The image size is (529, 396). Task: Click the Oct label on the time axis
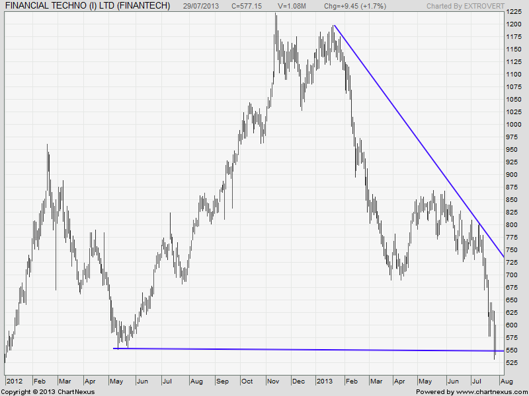(x=247, y=381)
